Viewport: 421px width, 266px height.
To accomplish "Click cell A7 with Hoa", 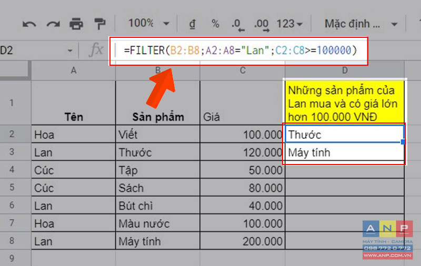I will [x=74, y=223].
